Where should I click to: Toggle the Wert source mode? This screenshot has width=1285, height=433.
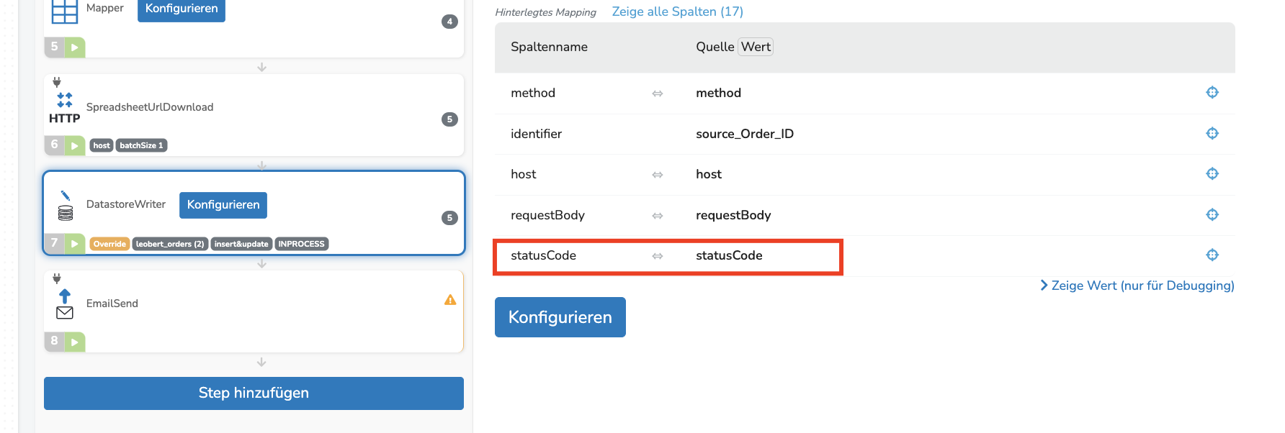(756, 47)
